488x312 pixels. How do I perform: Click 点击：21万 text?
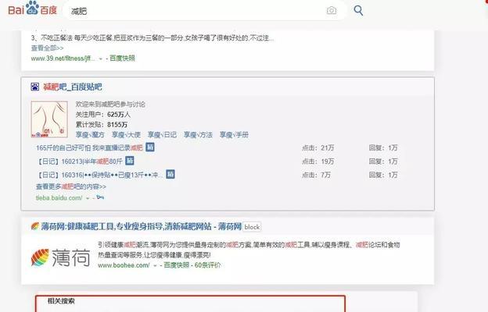(318, 147)
